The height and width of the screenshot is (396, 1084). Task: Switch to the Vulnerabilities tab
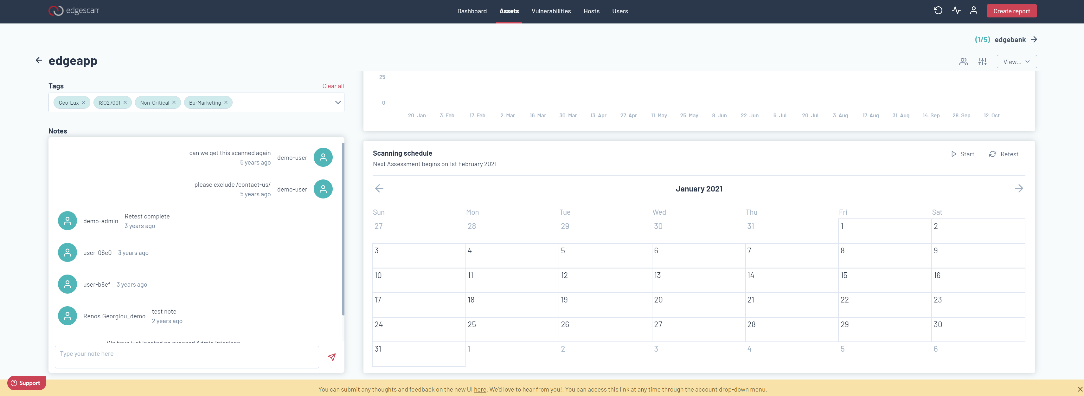pos(551,11)
